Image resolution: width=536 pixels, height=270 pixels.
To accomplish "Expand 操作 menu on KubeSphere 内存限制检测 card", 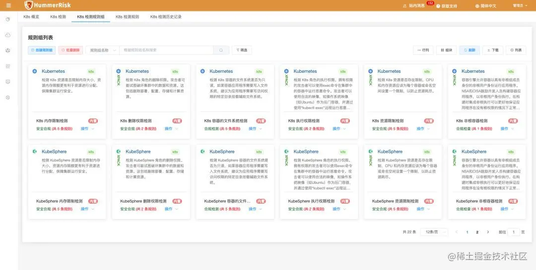I will (87, 209).
